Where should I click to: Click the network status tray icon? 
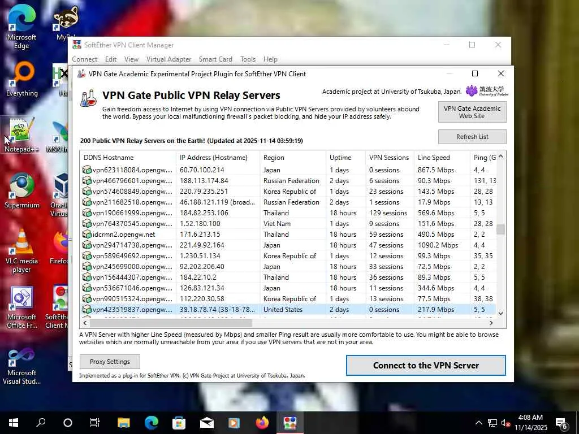click(492, 423)
